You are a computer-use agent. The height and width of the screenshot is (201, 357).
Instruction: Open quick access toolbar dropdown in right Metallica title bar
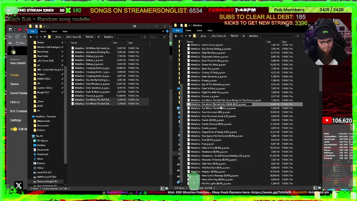(x=189, y=25)
